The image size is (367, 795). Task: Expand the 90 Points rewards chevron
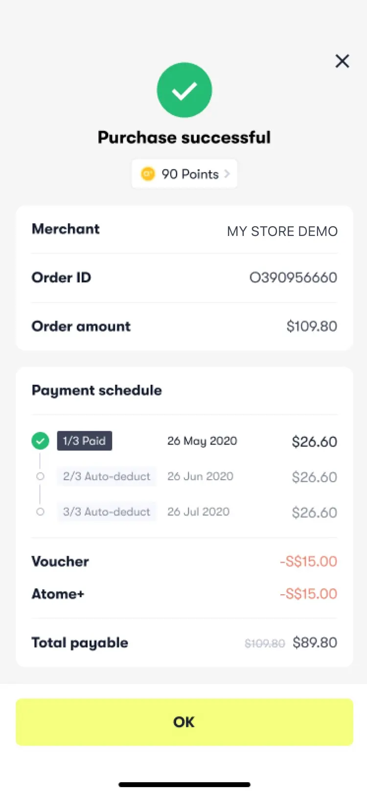tap(227, 174)
